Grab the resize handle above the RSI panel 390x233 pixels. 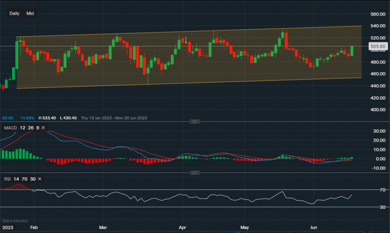(195, 173)
